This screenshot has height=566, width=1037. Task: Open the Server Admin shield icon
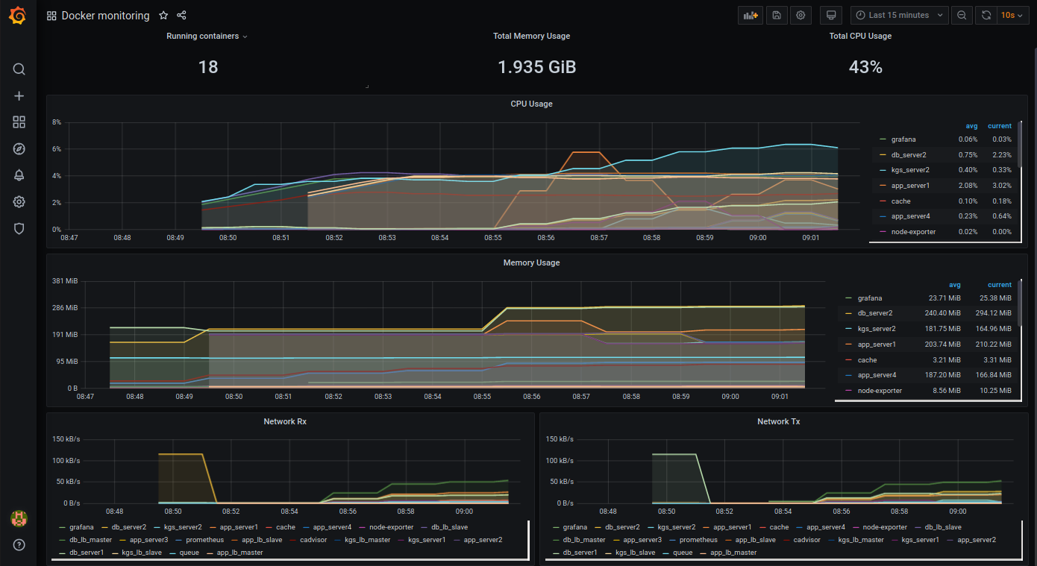pos(19,229)
